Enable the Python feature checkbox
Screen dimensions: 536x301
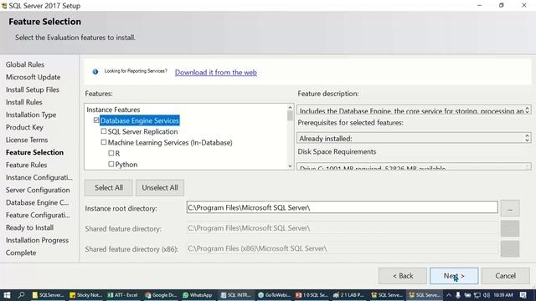coord(111,164)
